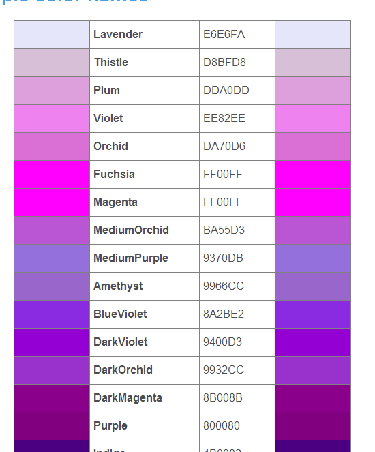Pick the Violet swatch on the right
The height and width of the screenshot is (452, 375).
tap(313, 119)
